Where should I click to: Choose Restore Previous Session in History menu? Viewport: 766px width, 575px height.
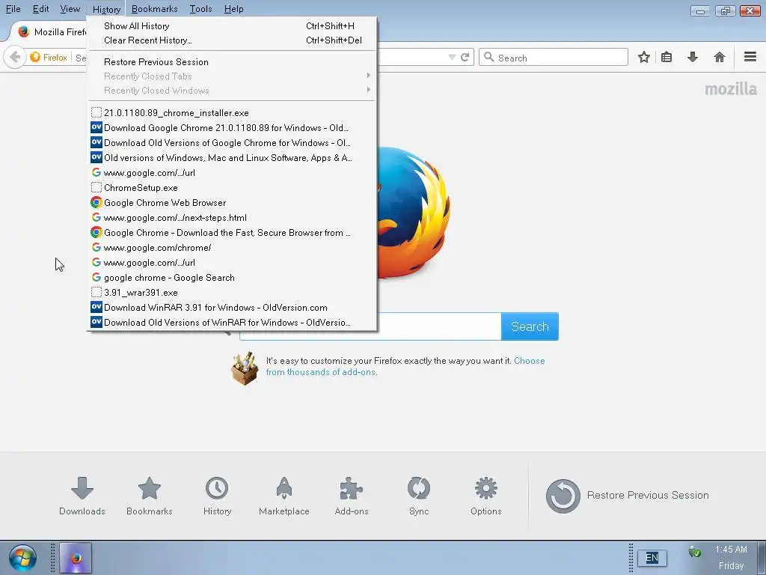pos(232,61)
